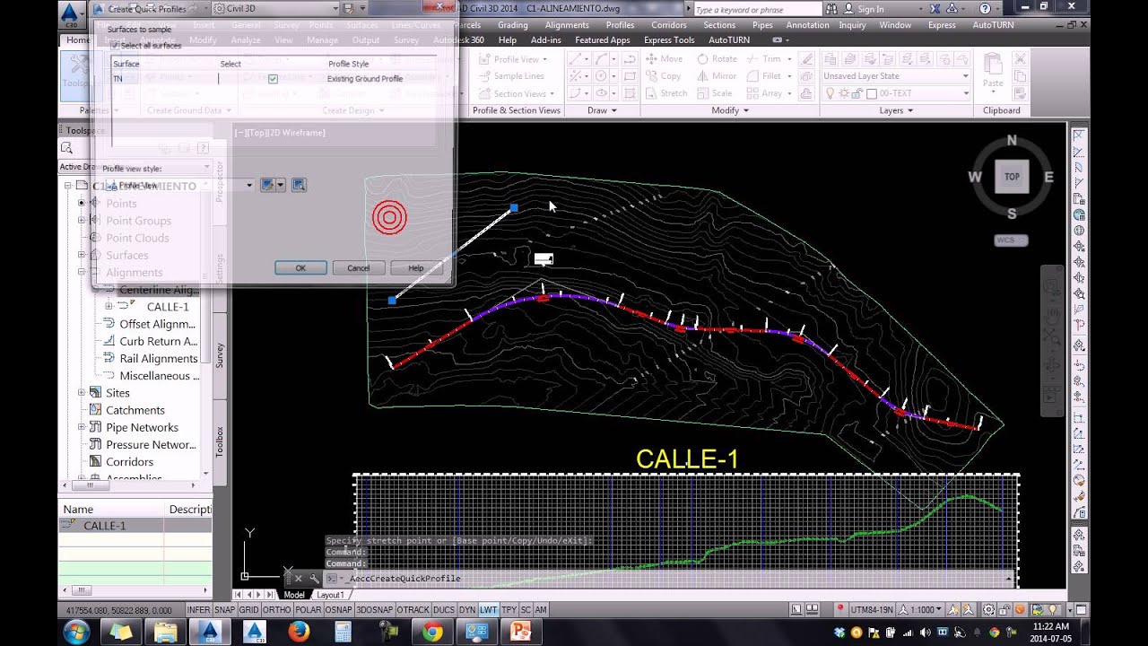Click the Autodesk Exchange X icon
The height and width of the screenshot is (646, 1148).
click(x=936, y=9)
